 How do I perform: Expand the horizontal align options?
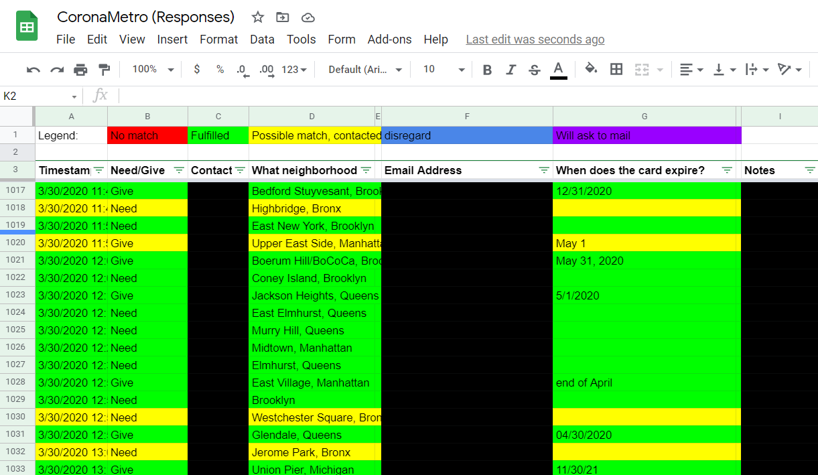(699, 69)
